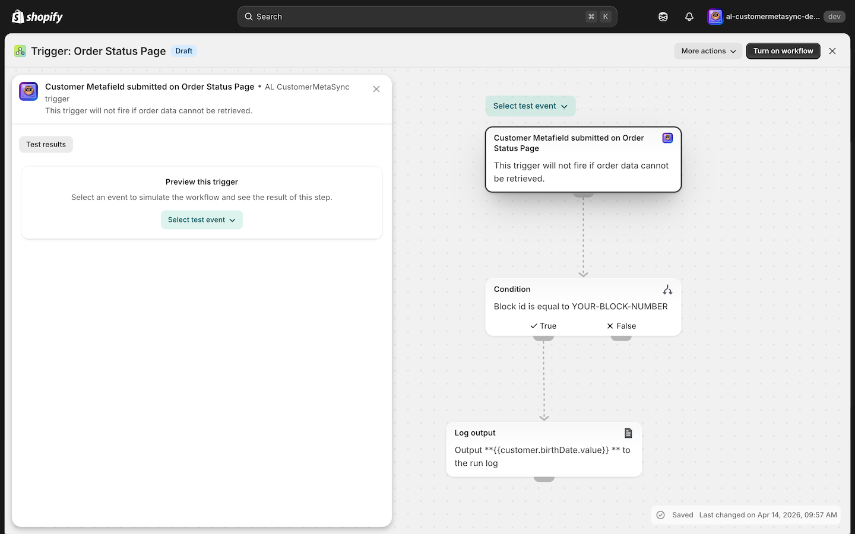Click the AL CustomerMetaSync label in panel header
The image size is (855, 534).
pyautogui.click(x=307, y=87)
